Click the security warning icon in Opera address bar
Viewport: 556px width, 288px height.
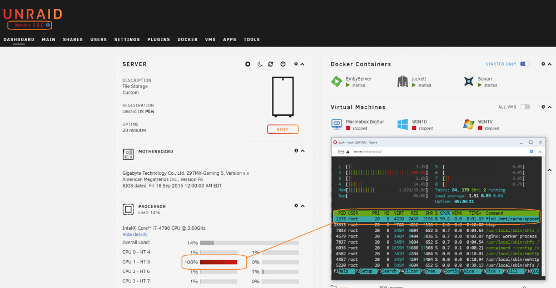348,152
